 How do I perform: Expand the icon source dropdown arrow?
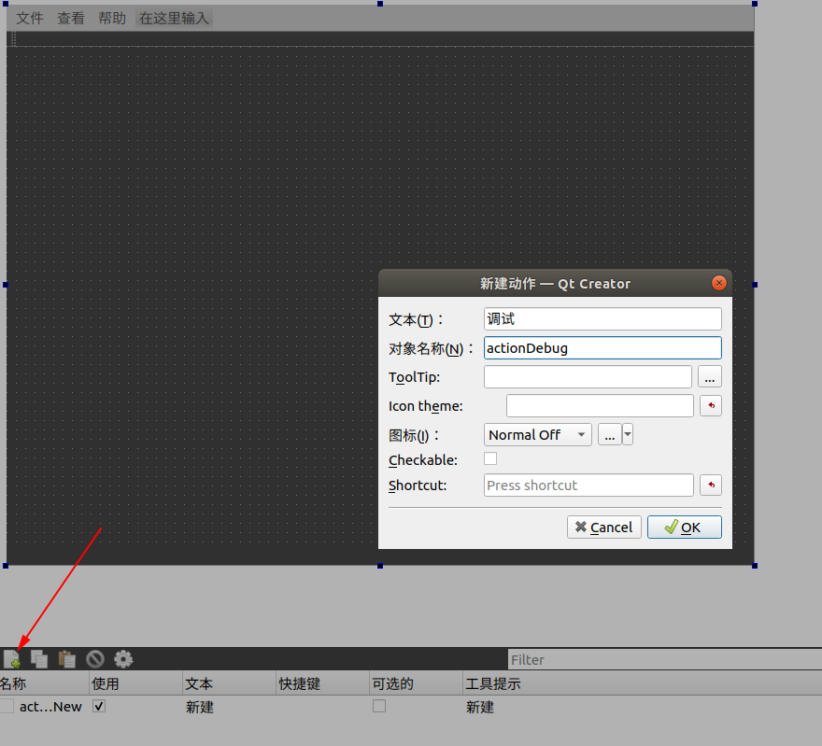click(x=626, y=434)
